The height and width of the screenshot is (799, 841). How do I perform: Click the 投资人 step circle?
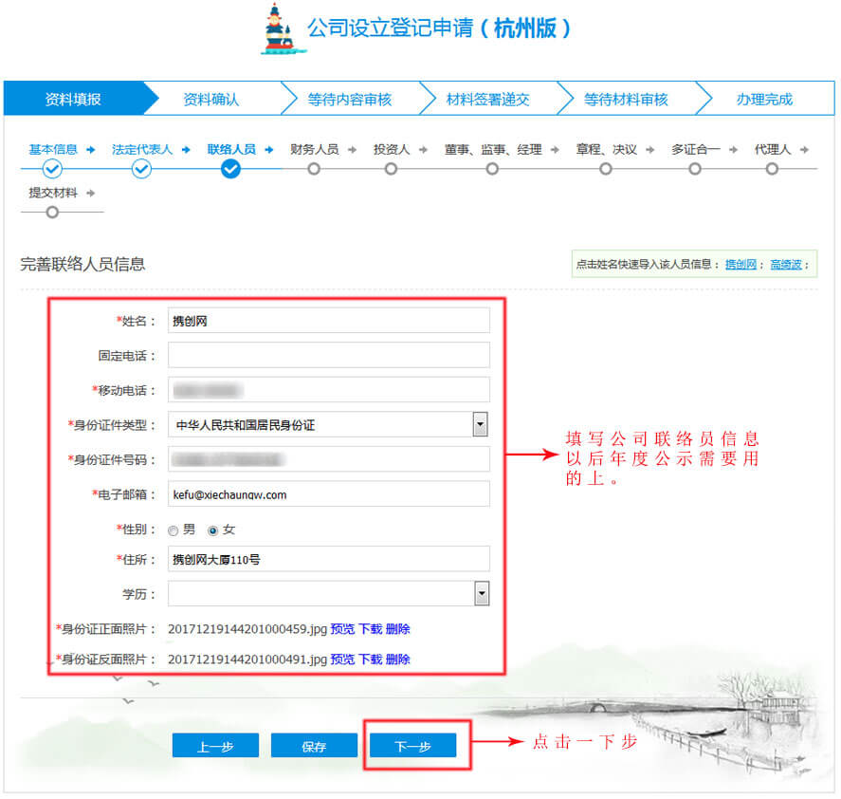tap(390, 168)
